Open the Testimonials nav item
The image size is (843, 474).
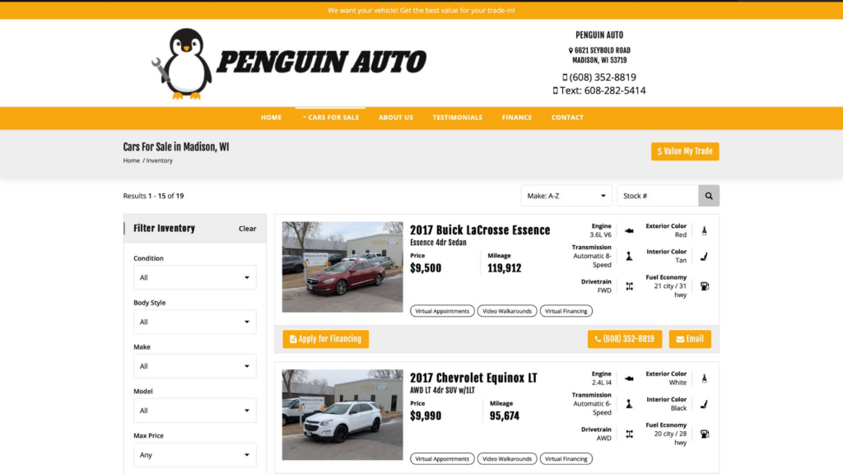point(458,117)
